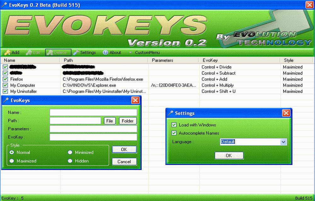Click Cancel in the EvoKeys dialog
Viewport: 315px width, 201px height.
[x=124, y=161]
